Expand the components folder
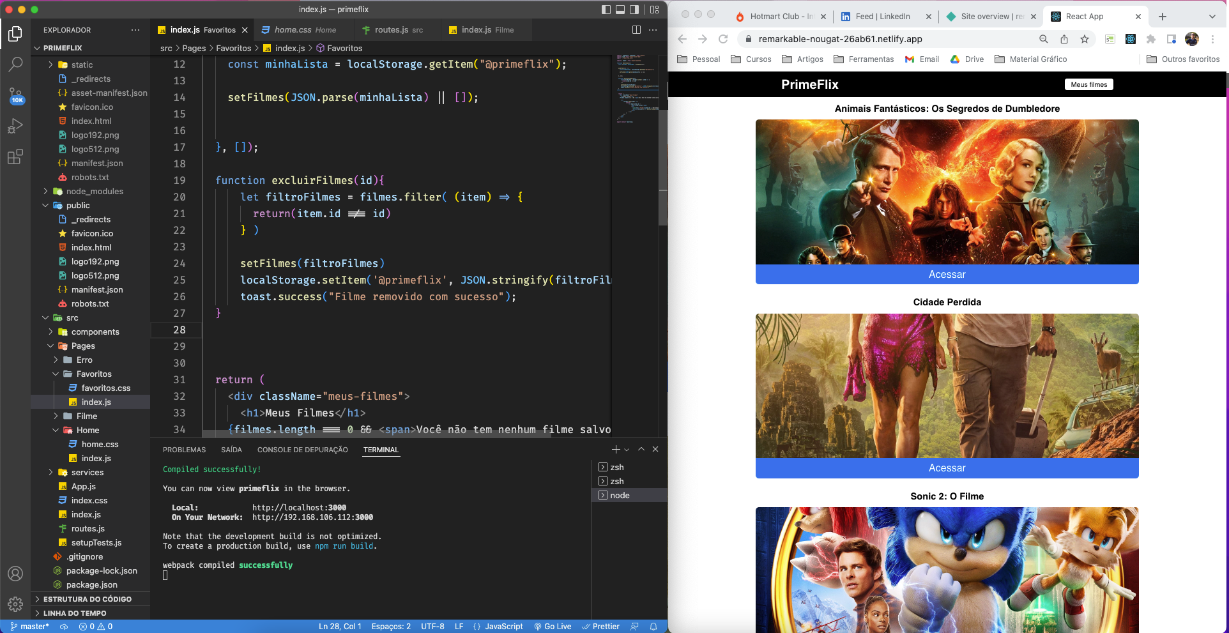Image resolution: width=1229 pixels, height=633 pixels. coord(91,332)
